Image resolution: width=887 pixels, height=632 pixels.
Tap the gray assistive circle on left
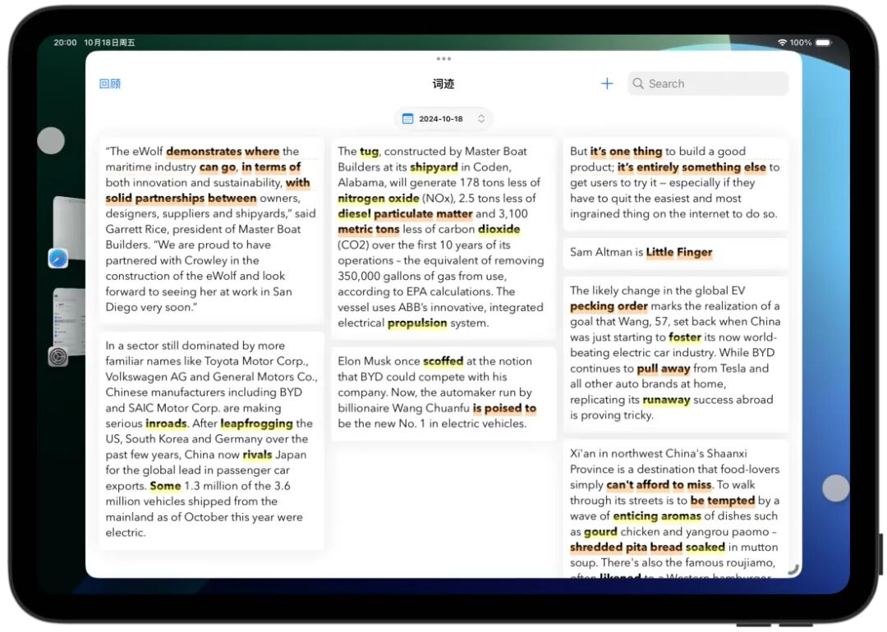coord(51,140)
